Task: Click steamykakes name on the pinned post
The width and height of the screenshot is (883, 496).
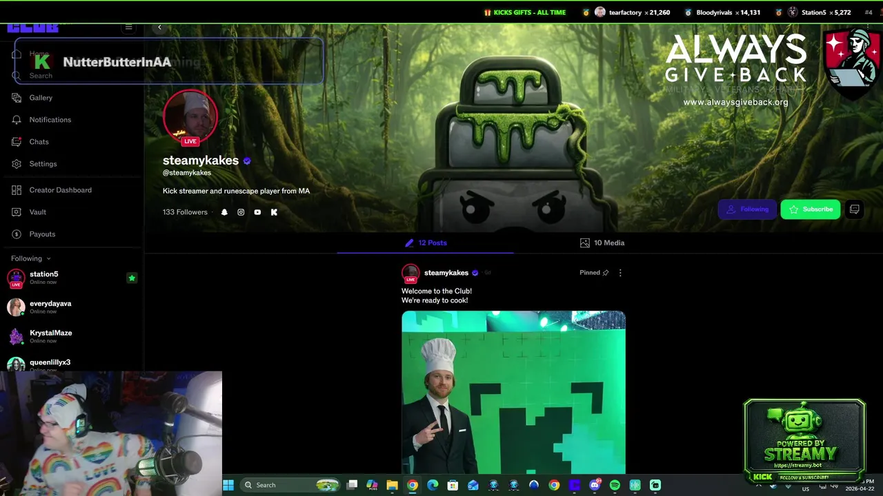Action: coord(446,273)
